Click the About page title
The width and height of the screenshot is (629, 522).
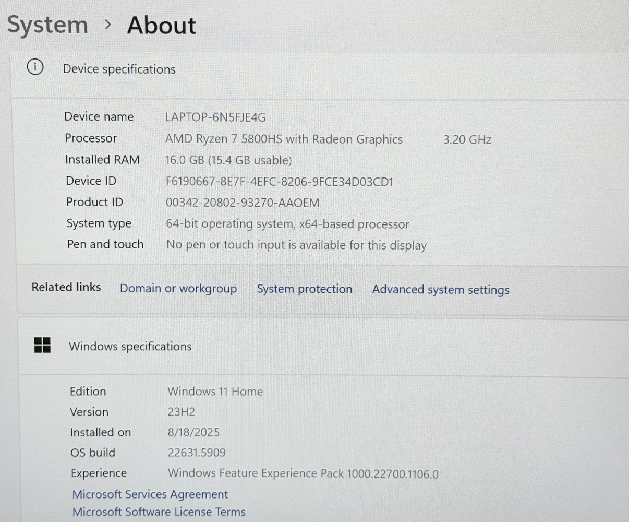click(162, 26)
